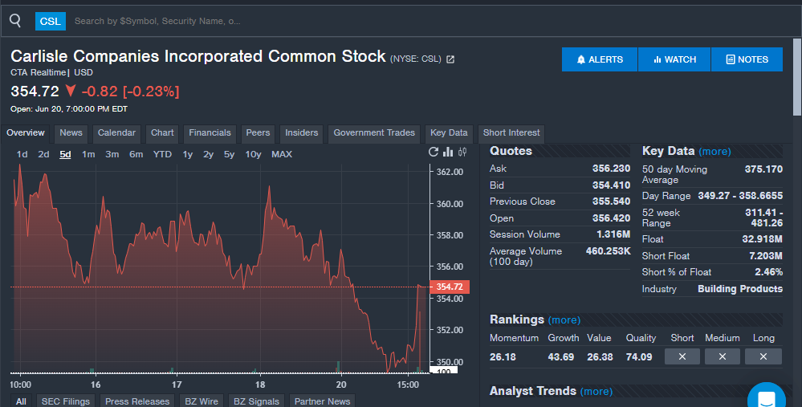Click the Bid value 354.410

pyautogui.click(x=611, y=185)
